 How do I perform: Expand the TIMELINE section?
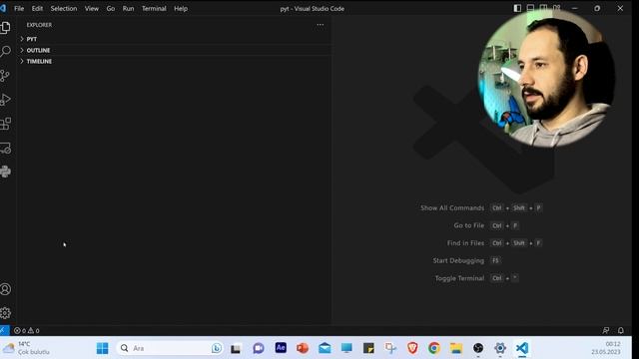pyautogui.click(x=176, y=61)
